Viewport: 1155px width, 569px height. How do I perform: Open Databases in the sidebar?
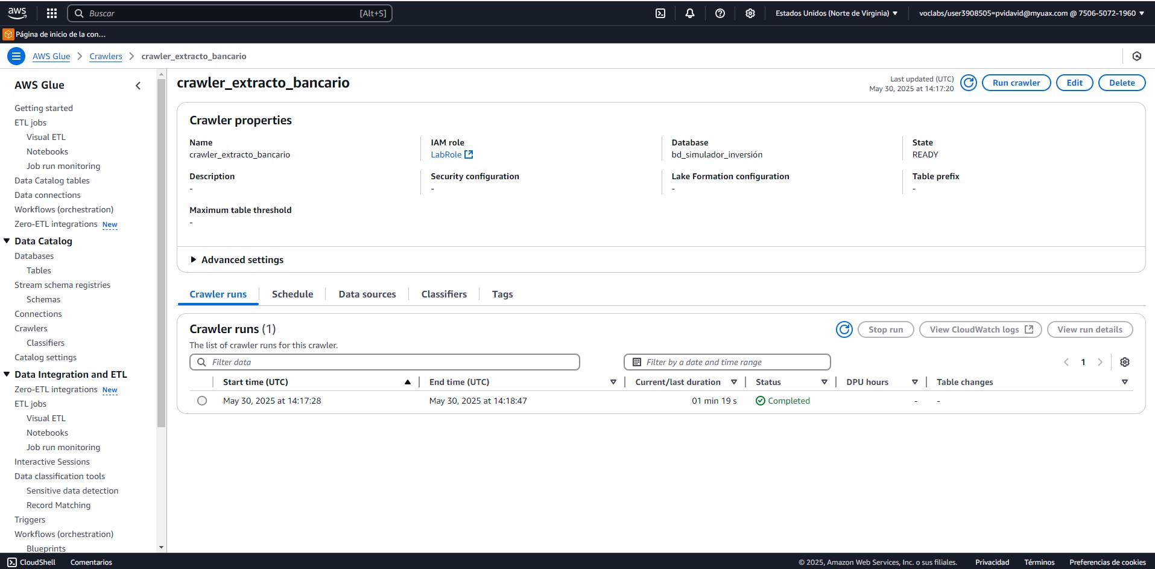34,256
